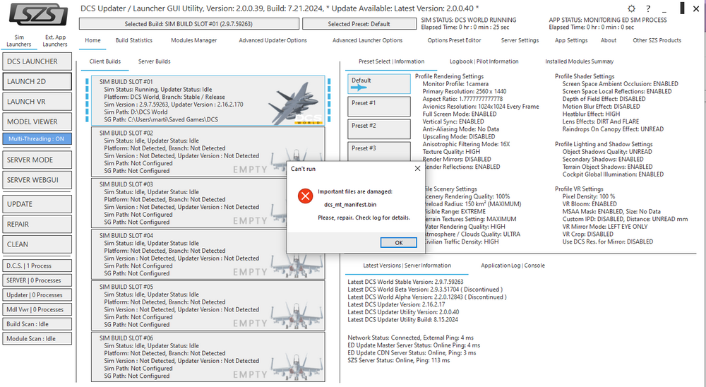Switch to Ext. App Launchers tab

coord(55,41)
